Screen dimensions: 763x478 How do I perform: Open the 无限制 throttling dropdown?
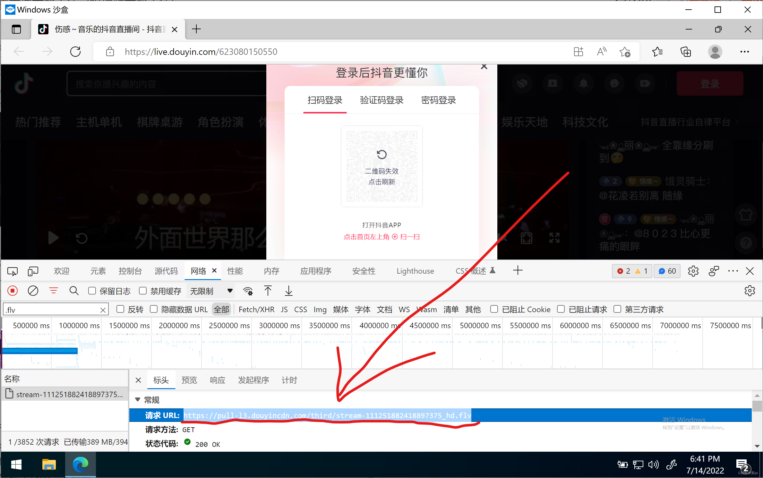(x=211, y=291)
